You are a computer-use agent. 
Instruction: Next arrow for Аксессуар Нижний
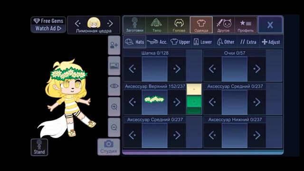pyautogui.click(x=256, y=135)
